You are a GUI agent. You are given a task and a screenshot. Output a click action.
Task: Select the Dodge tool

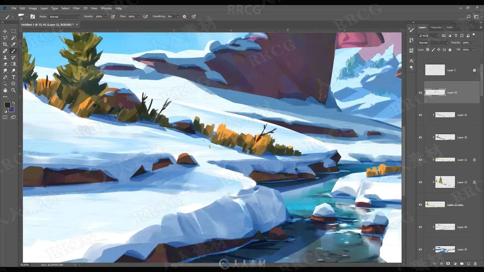(13, 71)
